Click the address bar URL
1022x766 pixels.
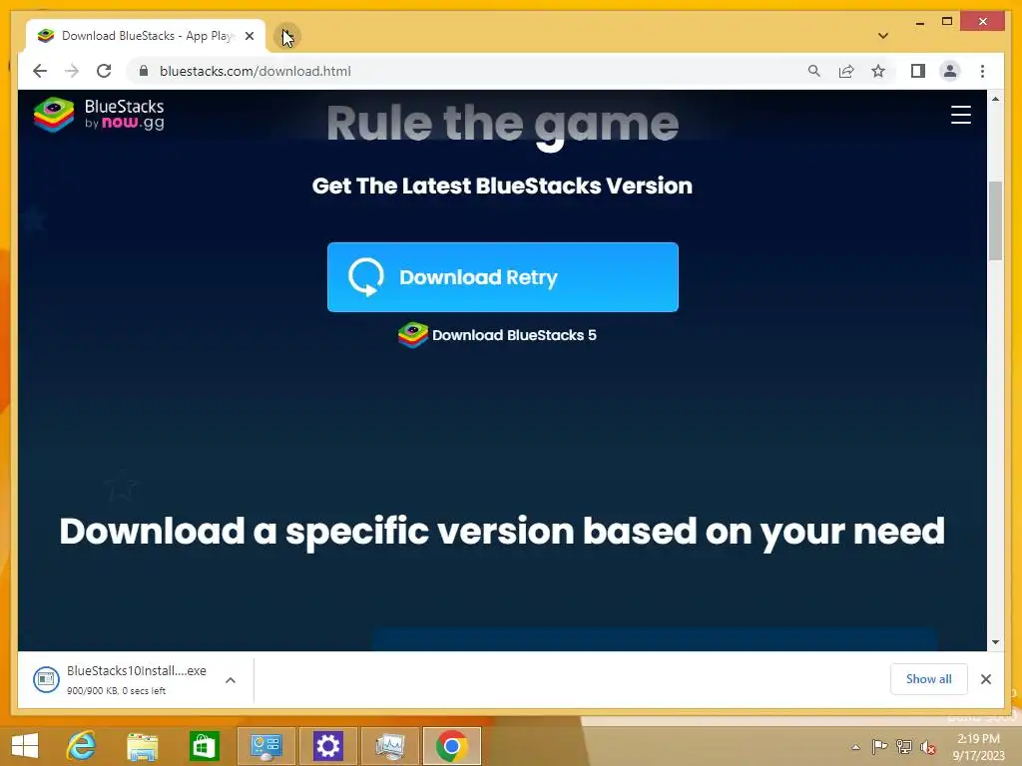click(255, 71)
